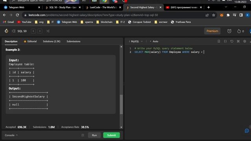251x141 pixels.
Task: Open a new browser tab
Action: coord(208,7)
